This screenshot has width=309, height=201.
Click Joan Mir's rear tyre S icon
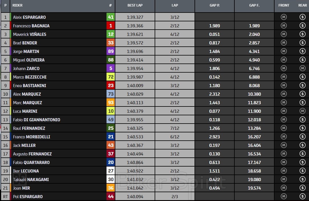302,188
